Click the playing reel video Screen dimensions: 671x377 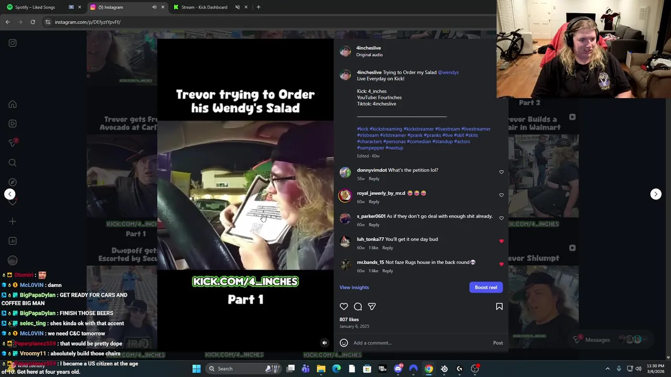(x=245, y=196)
